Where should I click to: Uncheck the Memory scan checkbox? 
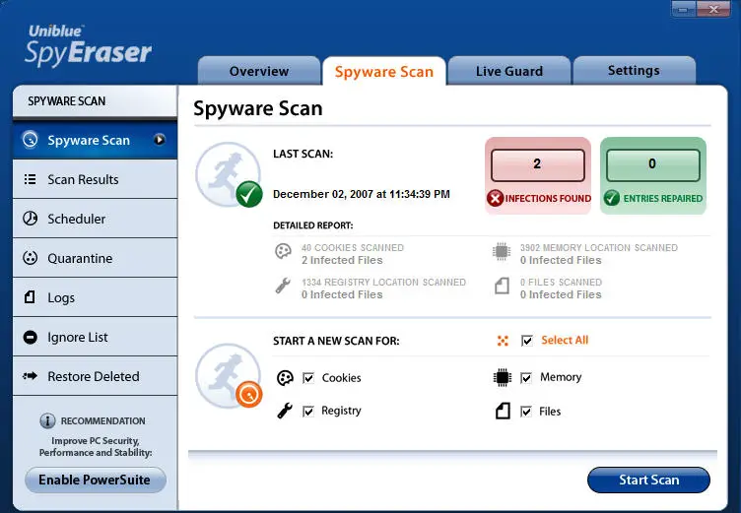pos(526,378)
